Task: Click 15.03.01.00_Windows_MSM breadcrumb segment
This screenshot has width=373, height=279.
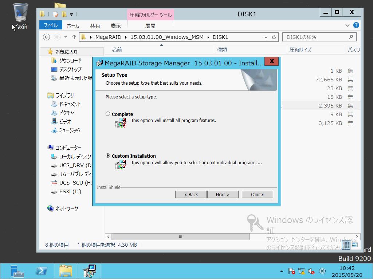Action: coord(167,37)
